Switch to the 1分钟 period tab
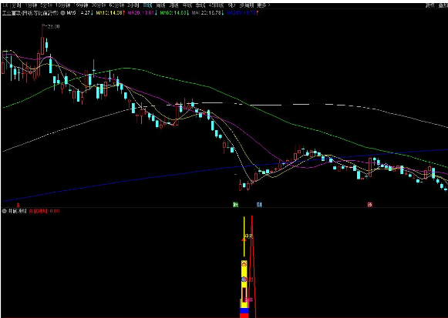This screenshot has height=318, width=448. 31,5
